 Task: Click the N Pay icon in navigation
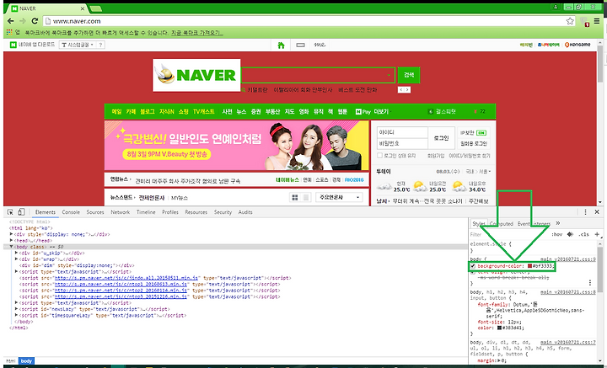coord(363,112)
